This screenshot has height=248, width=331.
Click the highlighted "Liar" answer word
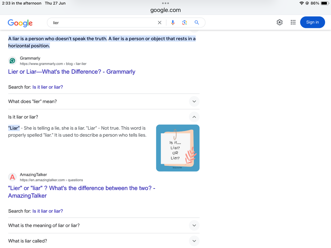click(14, 128)
